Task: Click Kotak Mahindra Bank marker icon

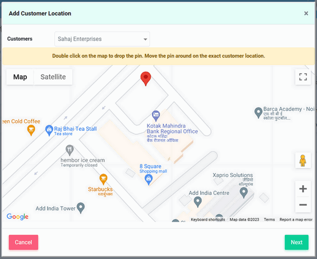Action: point(156,116)
